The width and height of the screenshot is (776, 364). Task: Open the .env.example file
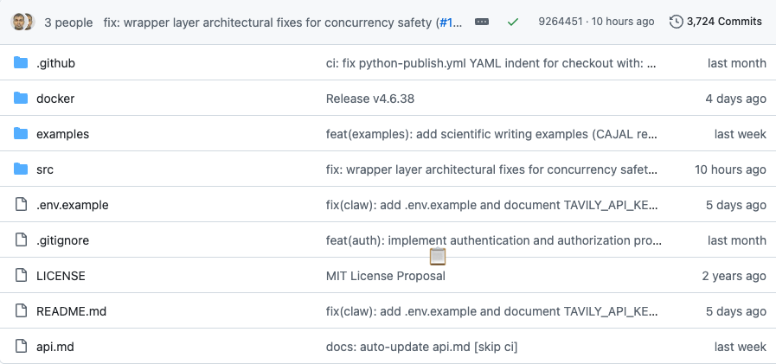click(73, 205)
